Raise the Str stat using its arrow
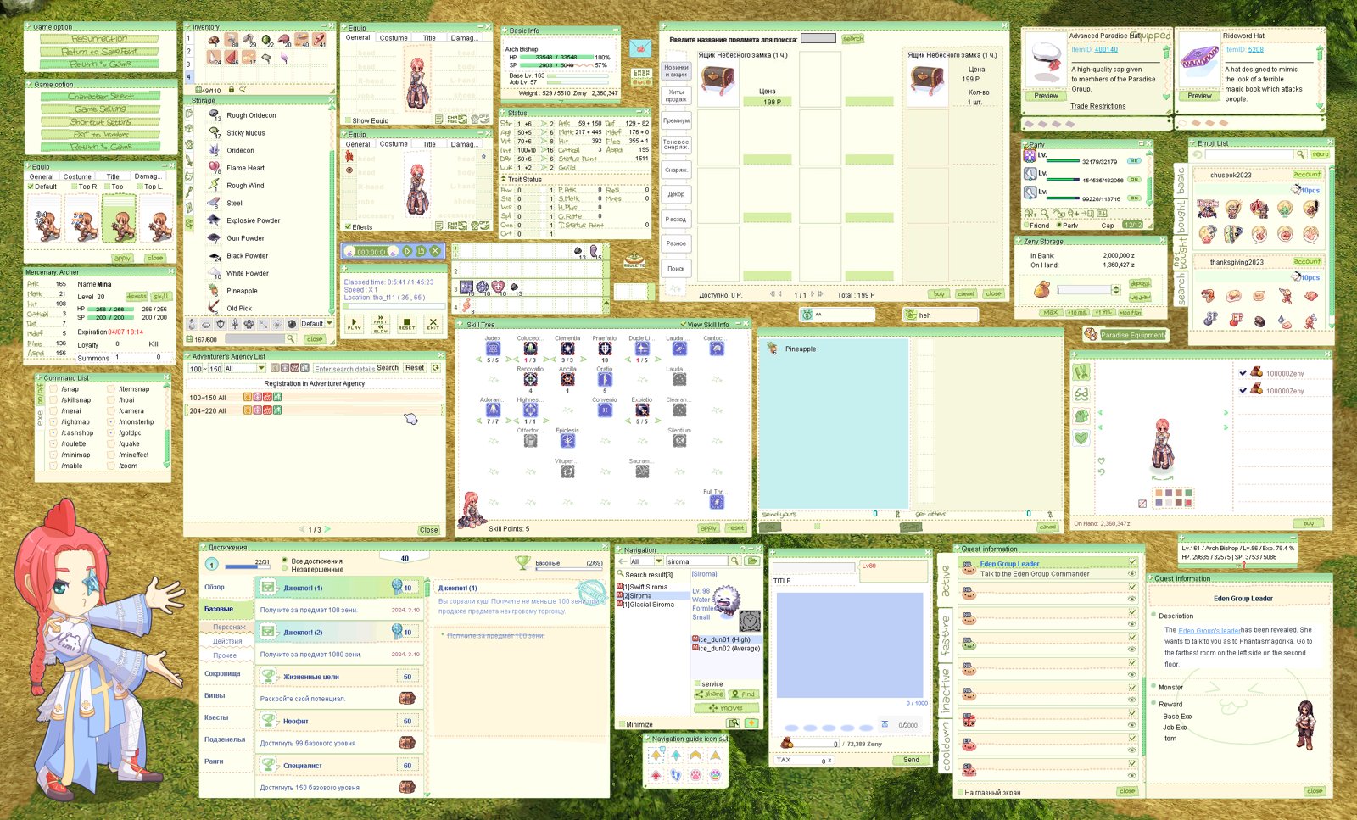This screenshot has height=820, width=1357. pos(544,124)
